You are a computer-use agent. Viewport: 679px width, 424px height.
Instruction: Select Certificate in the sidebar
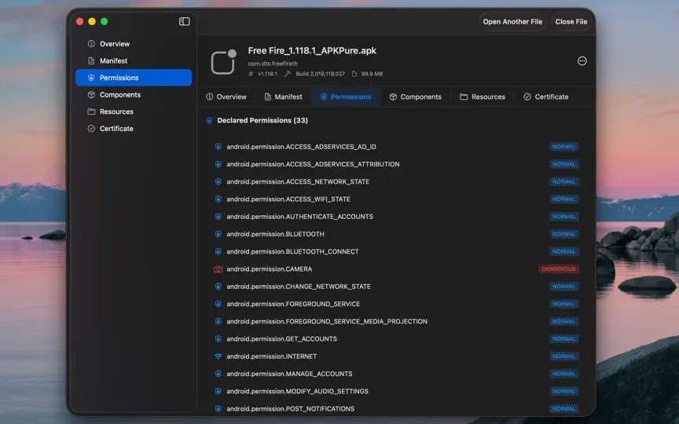tap(134, 128)
